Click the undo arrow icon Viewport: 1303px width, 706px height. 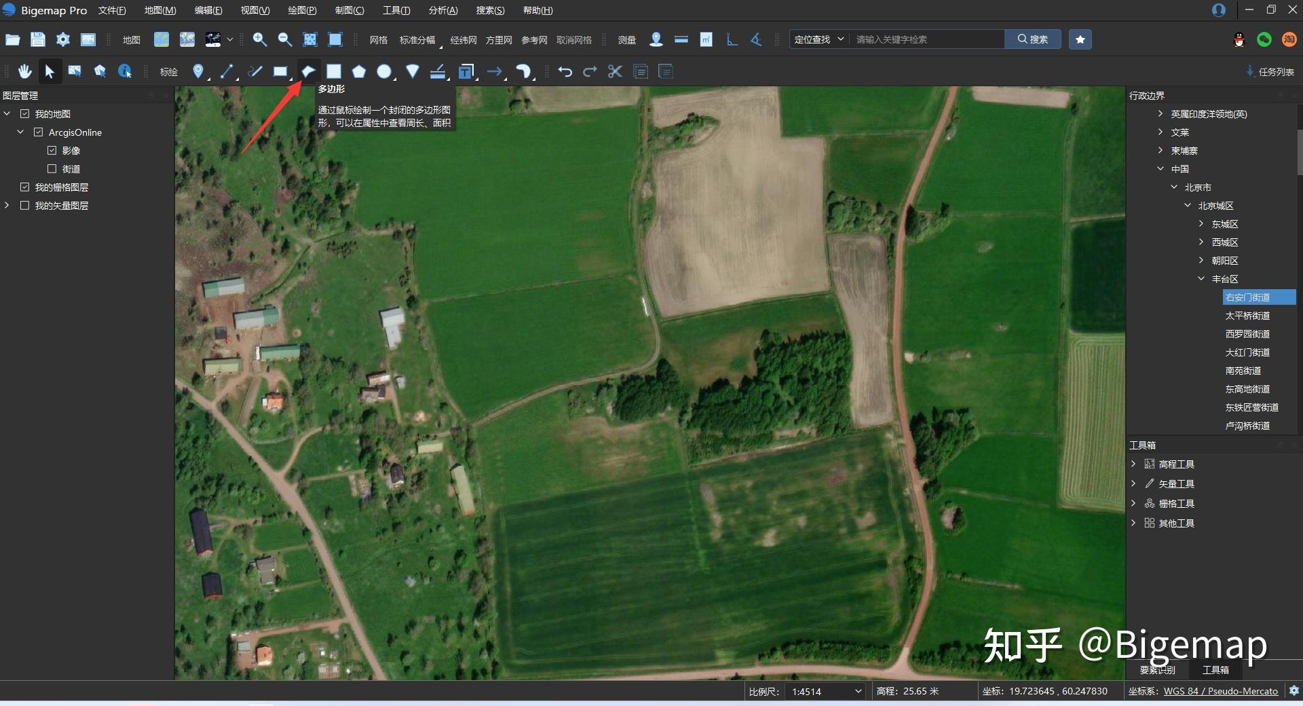pyautogui.click(x=565, y=71)
